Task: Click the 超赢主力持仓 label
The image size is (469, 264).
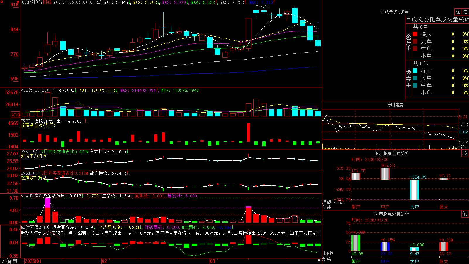Action: pyautogui.click(x=34, y=156)
